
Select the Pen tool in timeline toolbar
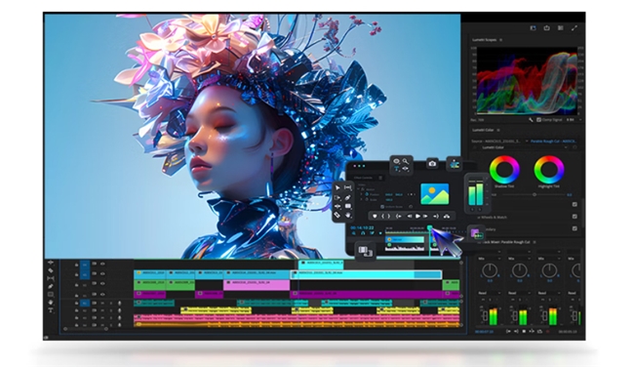click(51, 287)
